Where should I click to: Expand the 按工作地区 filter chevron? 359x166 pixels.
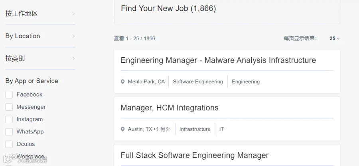click(73, 14)
